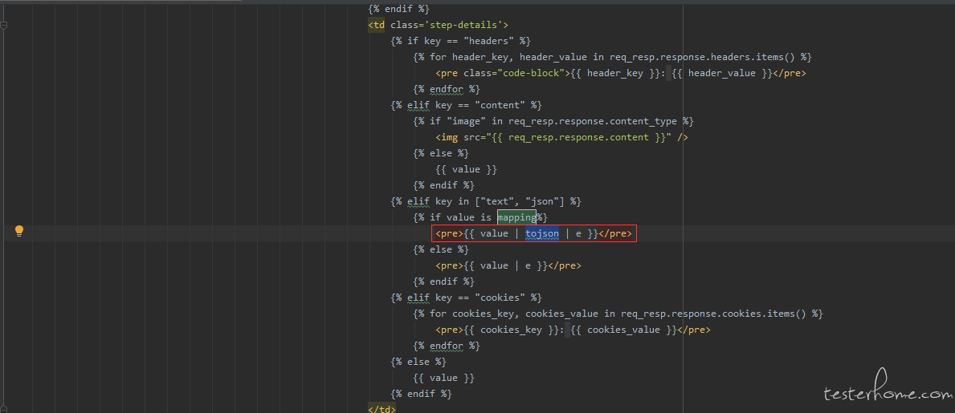This screenshot has width=955, height=413.
Task: Click the pre line with cookies_key and cookies_value
Action: [x=573, y=330]
